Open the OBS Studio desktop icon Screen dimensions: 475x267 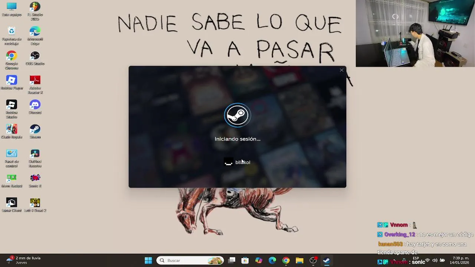pos(35,58)
